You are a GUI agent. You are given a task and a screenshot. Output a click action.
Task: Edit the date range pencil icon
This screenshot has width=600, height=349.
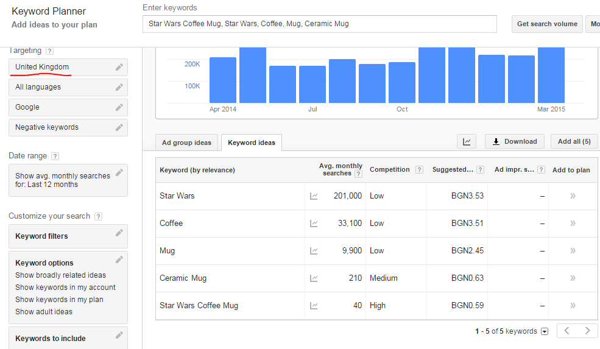pos(119,172)
